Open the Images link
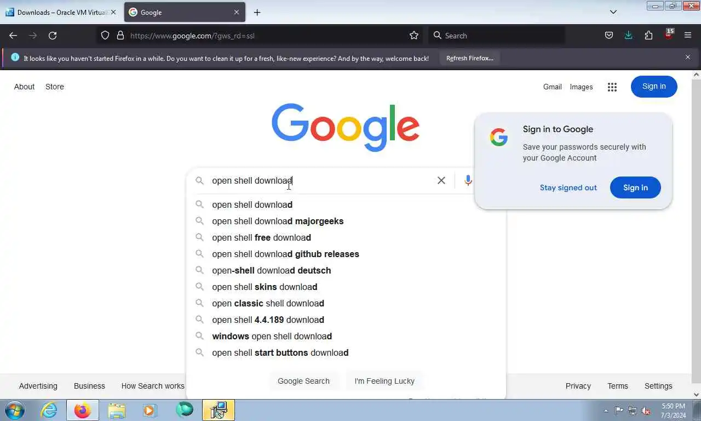This screenshot has height=421, width=701. point(581,87)
